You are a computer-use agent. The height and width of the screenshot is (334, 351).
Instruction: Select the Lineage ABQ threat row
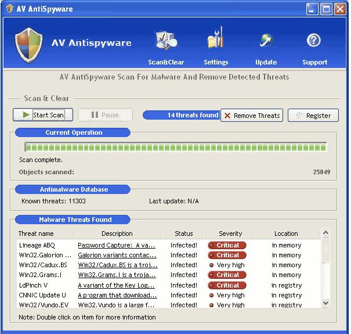(x=169, y=245)
